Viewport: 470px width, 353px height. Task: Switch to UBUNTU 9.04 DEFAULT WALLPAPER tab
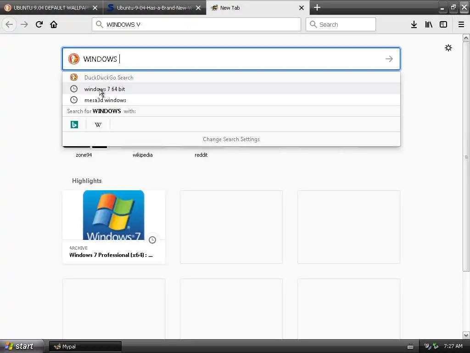coord(51,8)
